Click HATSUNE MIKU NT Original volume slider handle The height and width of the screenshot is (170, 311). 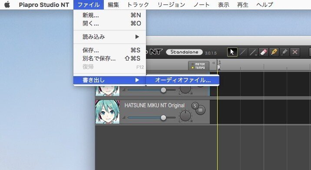[x=163, y=118]
